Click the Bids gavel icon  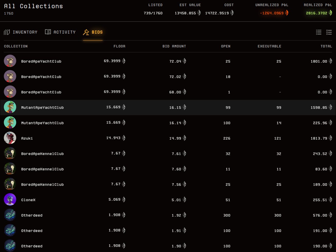(86, 32)
